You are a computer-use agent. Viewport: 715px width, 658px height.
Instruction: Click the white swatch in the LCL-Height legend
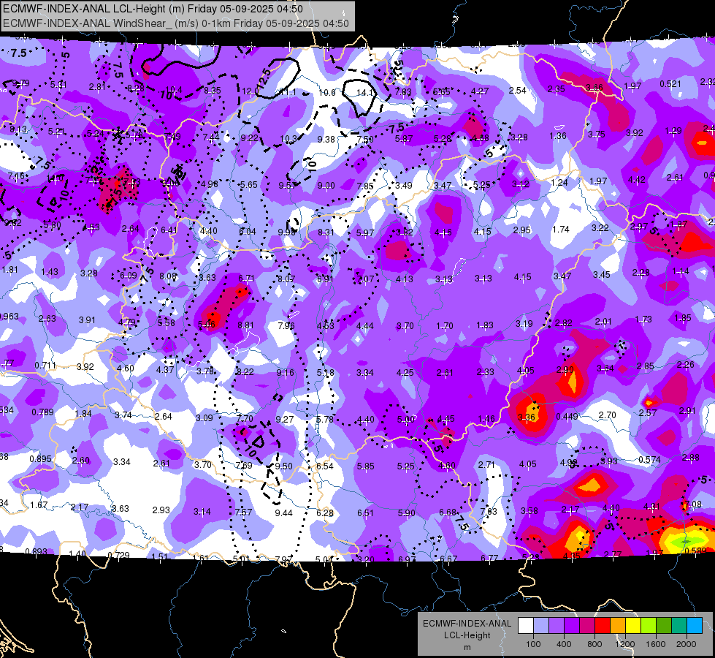526,626
